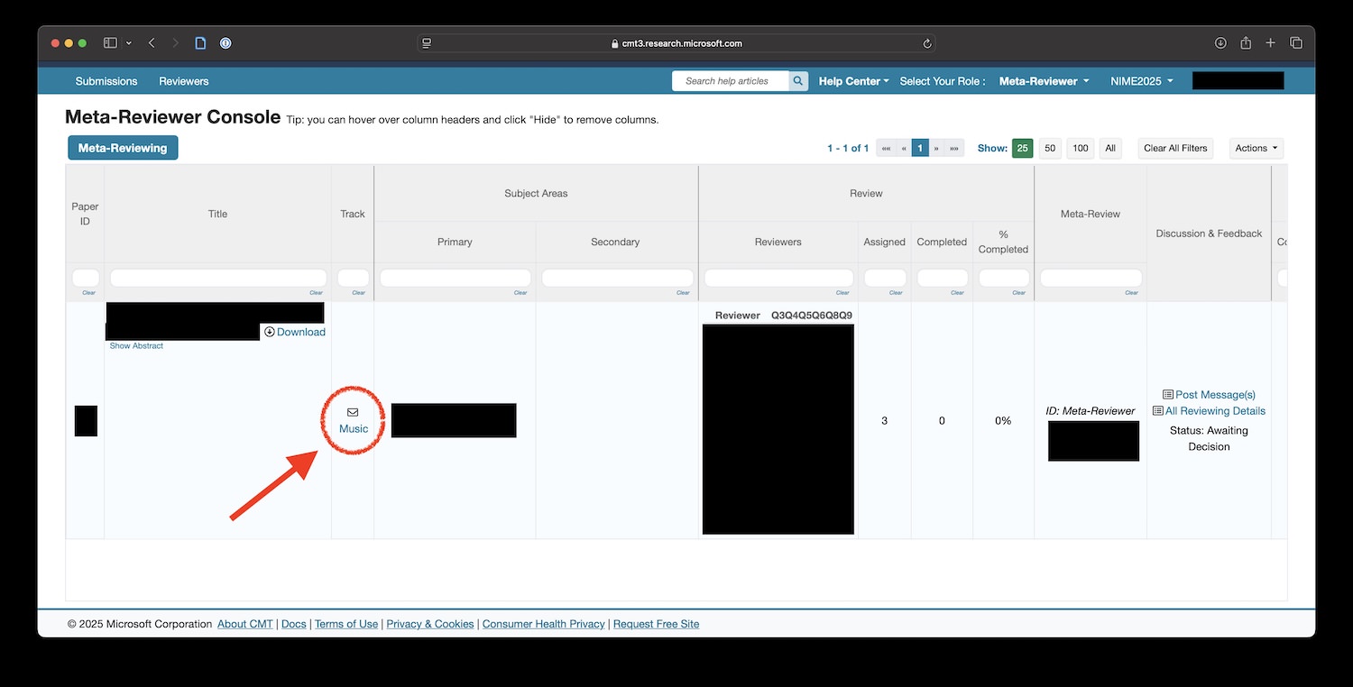Expand the Meta-Reviewer role selector
The image size is (1353, 687).
[1043, 80]
